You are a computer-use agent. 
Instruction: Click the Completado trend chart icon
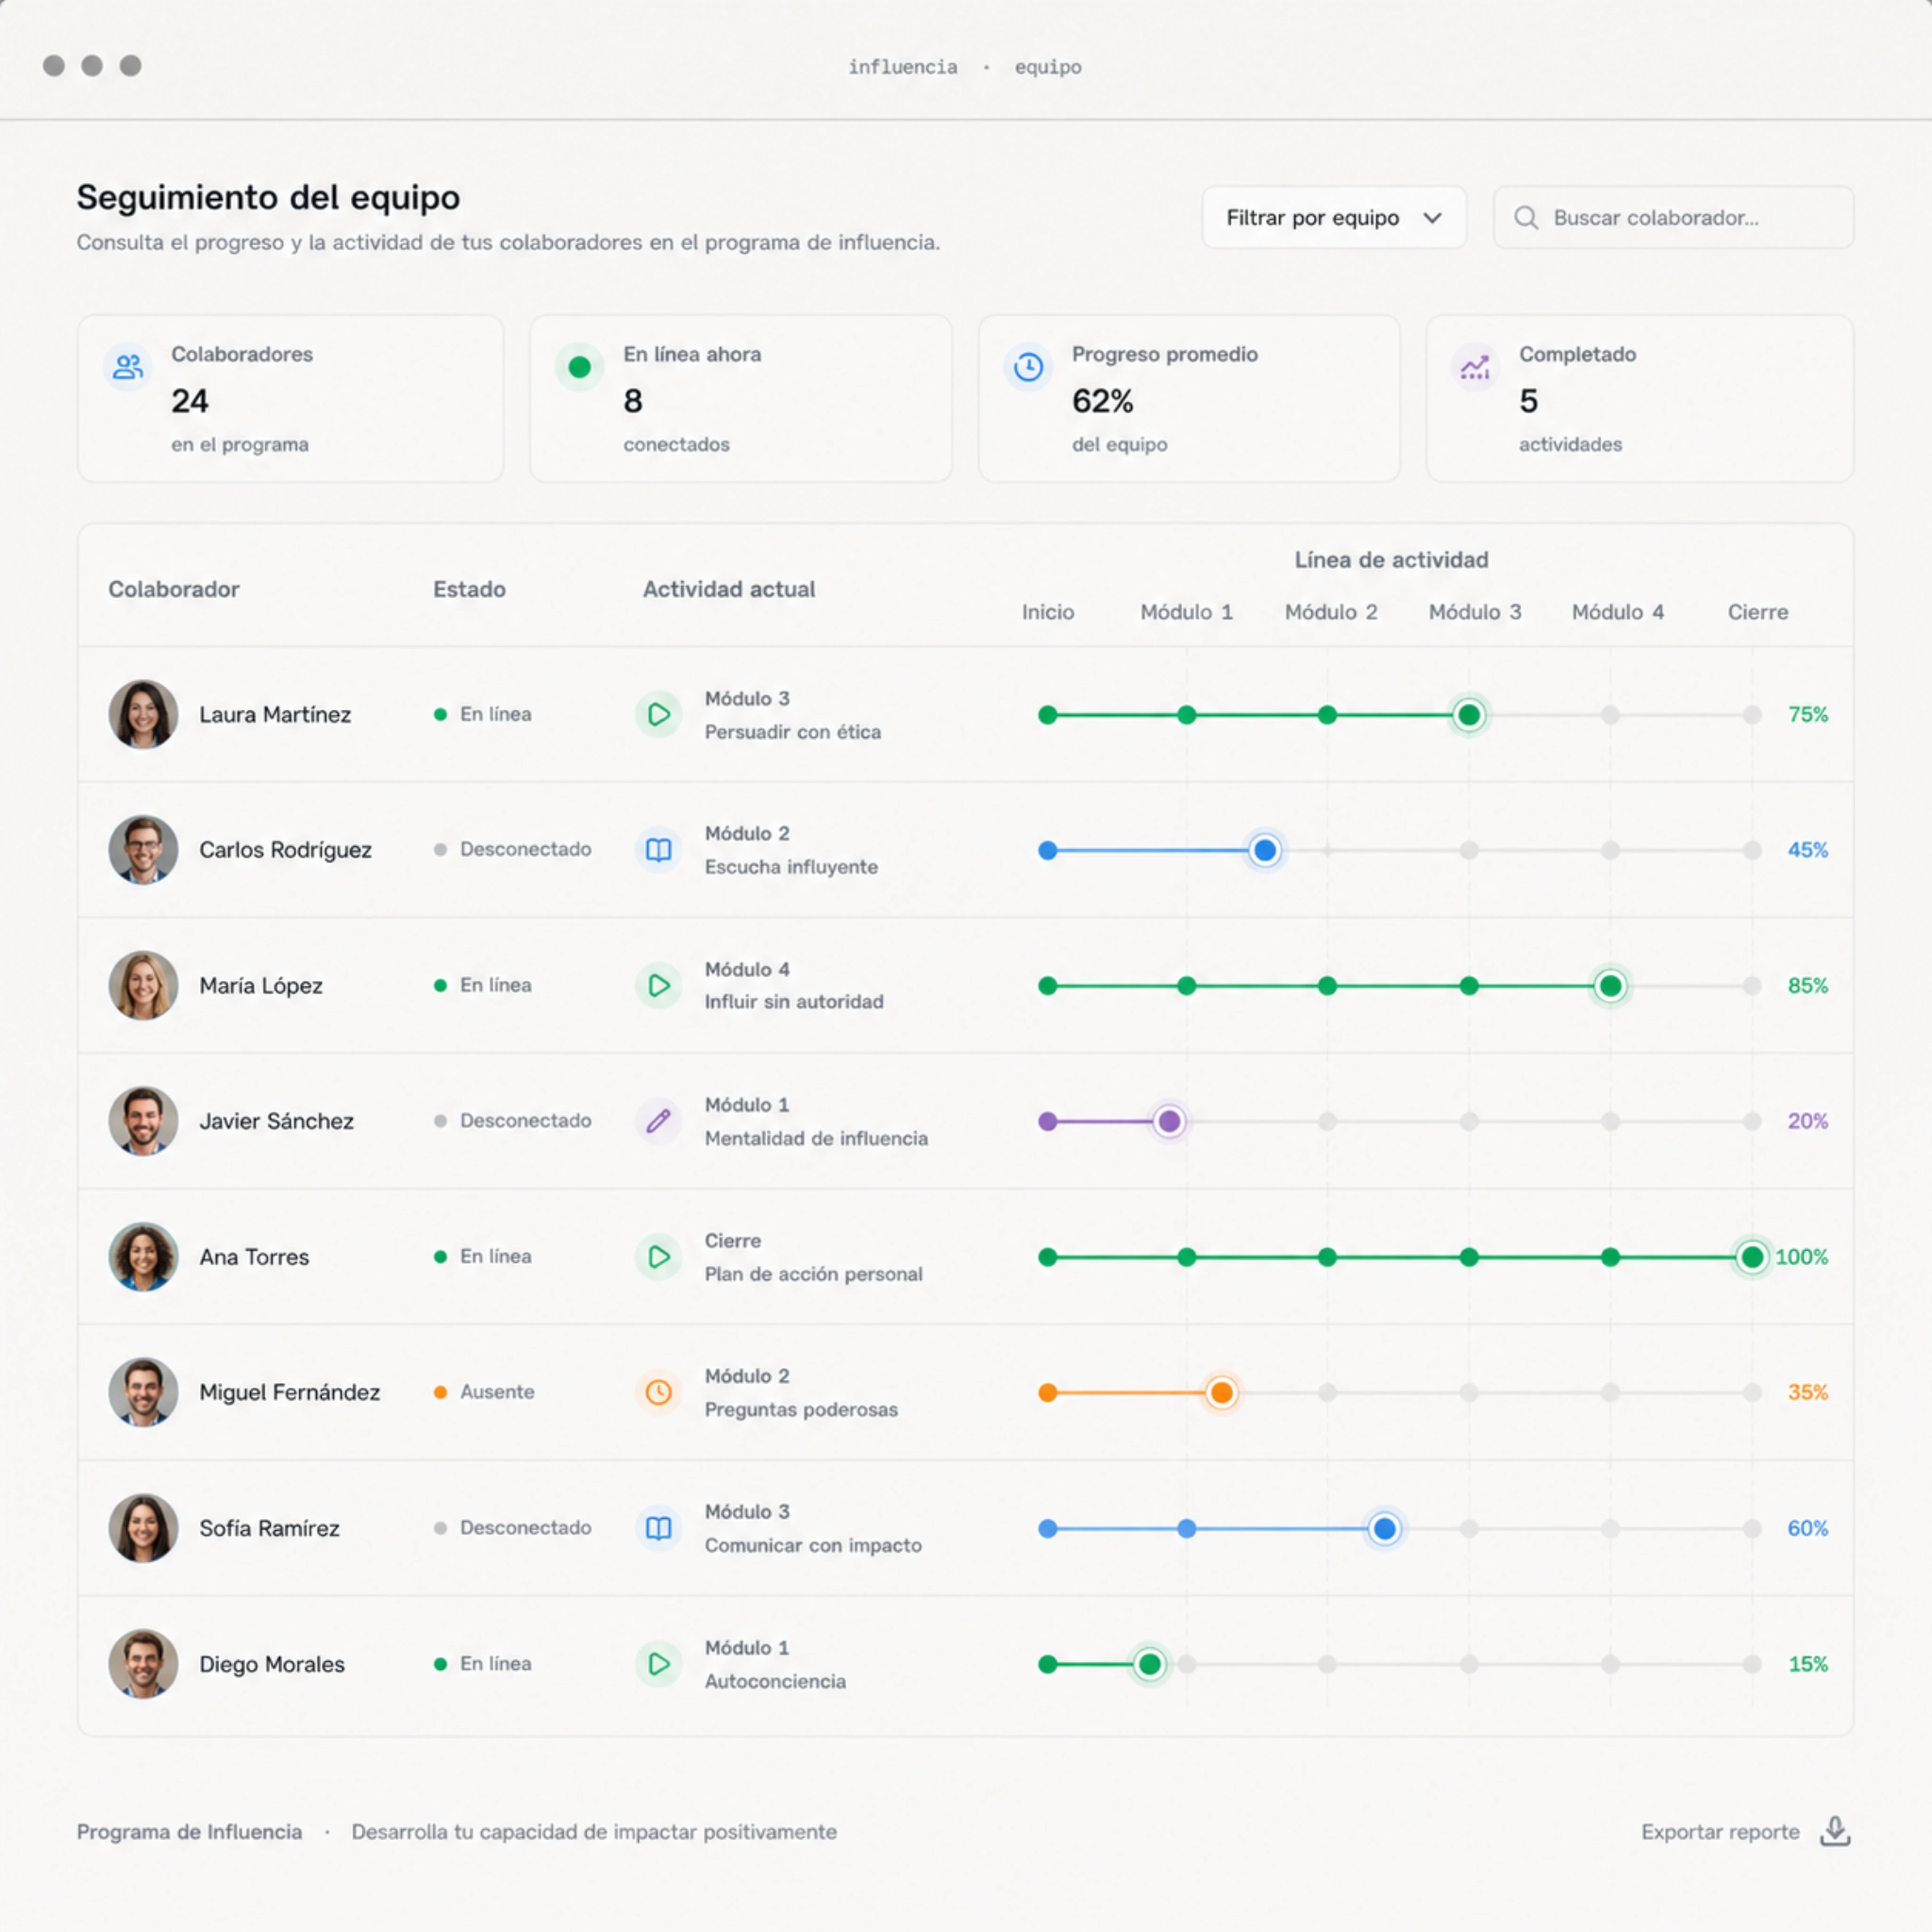pyautogui.click(x=1475, y=367)
